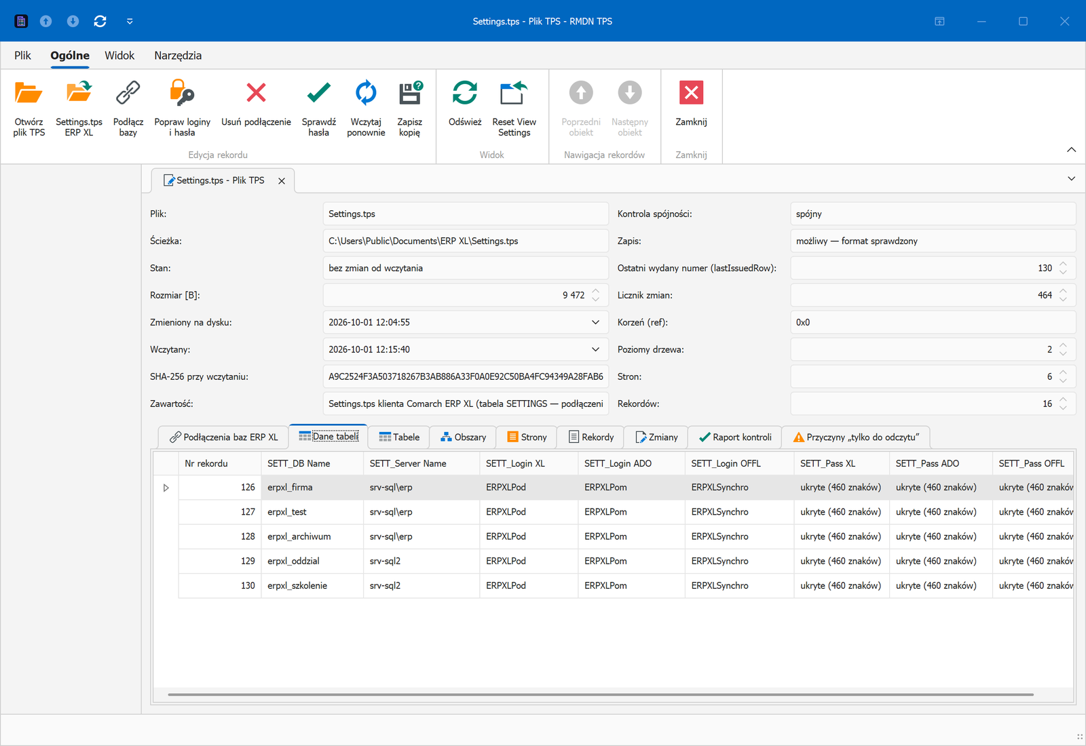The image size is (1086, 746).
Task: Expand the Wczytany date dropdown
Action: point(595,349)
